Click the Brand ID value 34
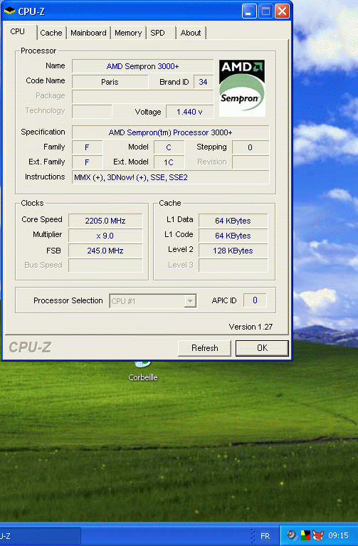This screenshot has width=358, height=546. [204, 82]
